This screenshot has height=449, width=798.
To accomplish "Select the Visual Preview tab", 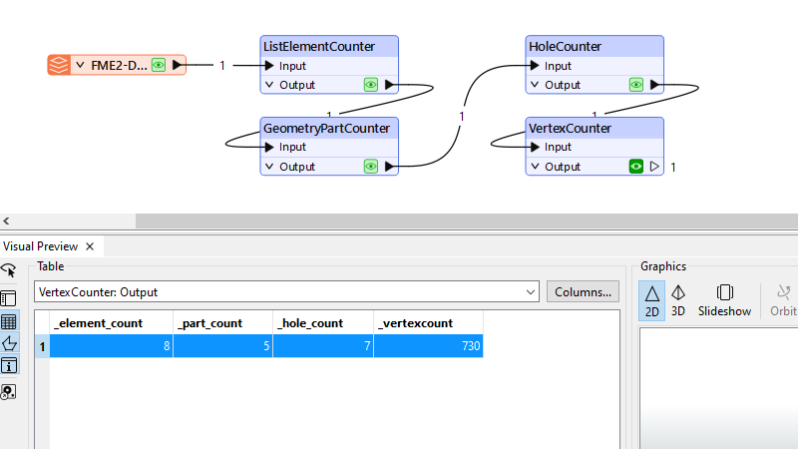I will point(40,245).
